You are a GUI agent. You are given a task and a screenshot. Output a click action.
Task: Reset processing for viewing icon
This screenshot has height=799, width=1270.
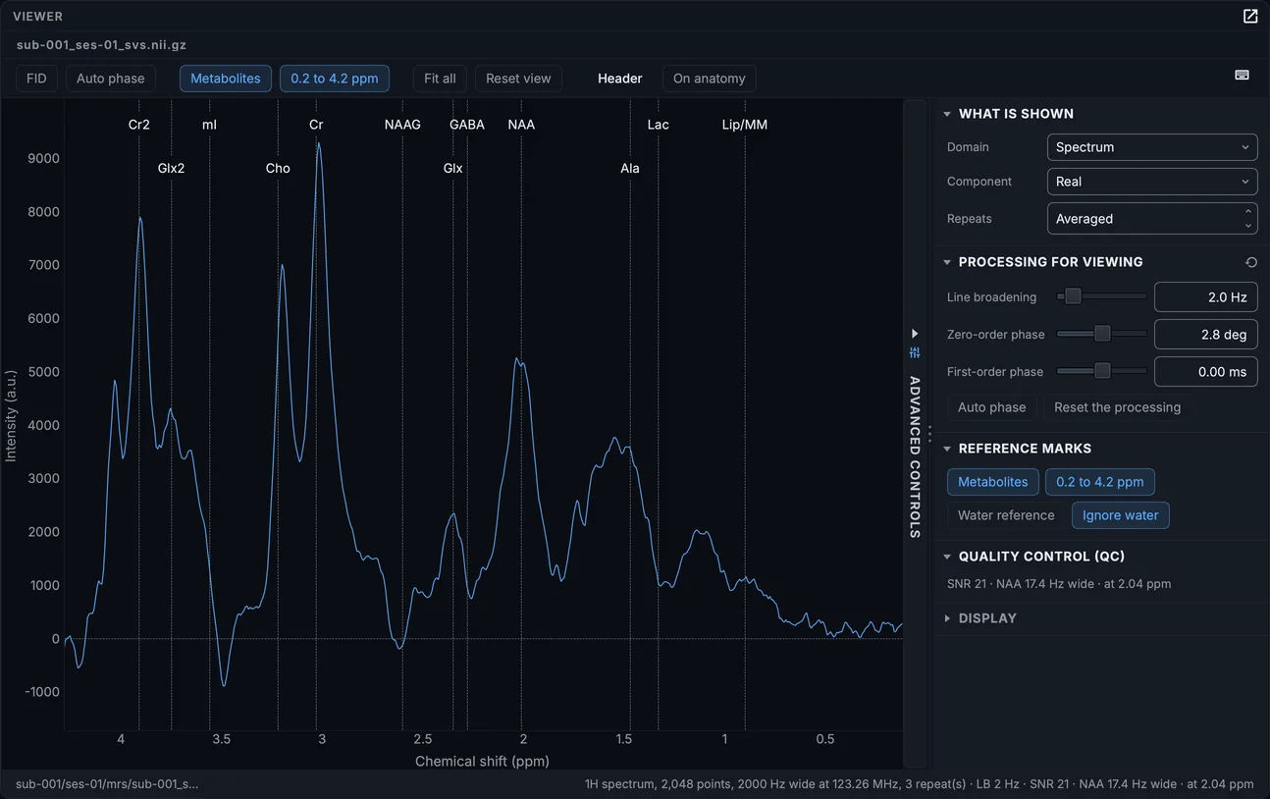(x=1251, y=262)
